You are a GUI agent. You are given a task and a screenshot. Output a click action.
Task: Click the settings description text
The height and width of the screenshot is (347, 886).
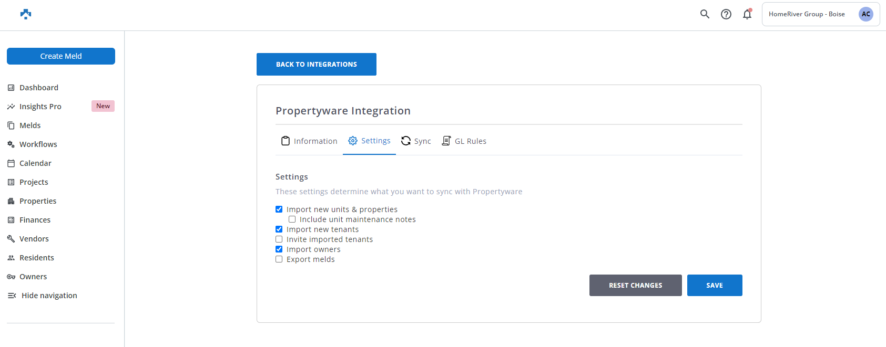click(x=399, y=192)
